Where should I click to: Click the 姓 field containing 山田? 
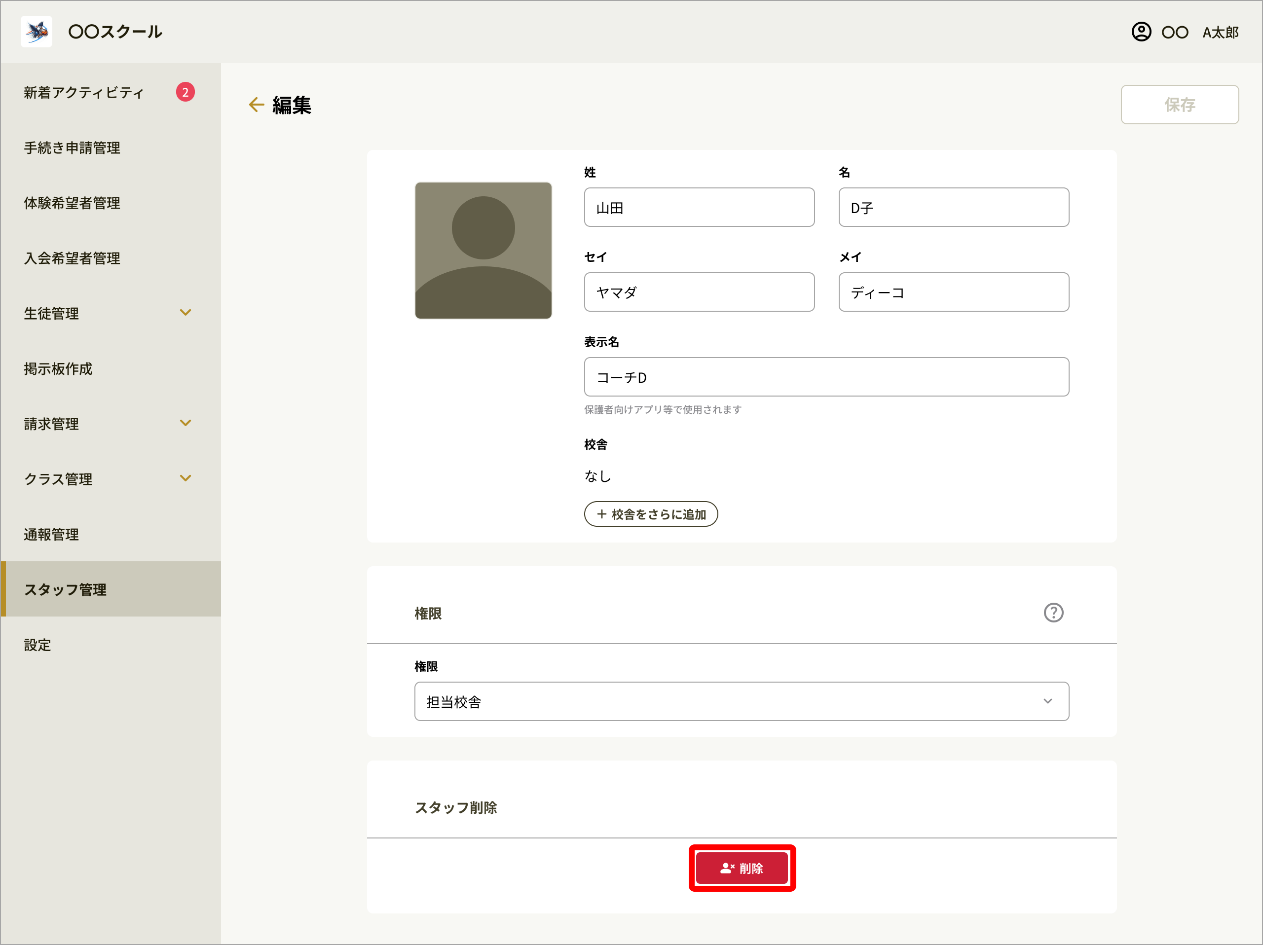tap(699, 207)
